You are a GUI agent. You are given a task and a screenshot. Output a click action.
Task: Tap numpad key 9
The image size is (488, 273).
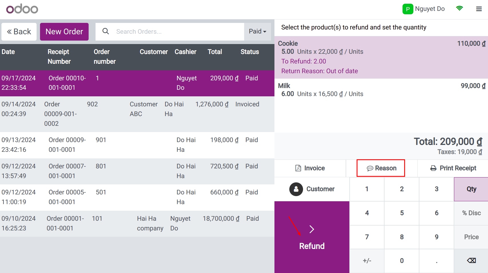coord(437,237)
